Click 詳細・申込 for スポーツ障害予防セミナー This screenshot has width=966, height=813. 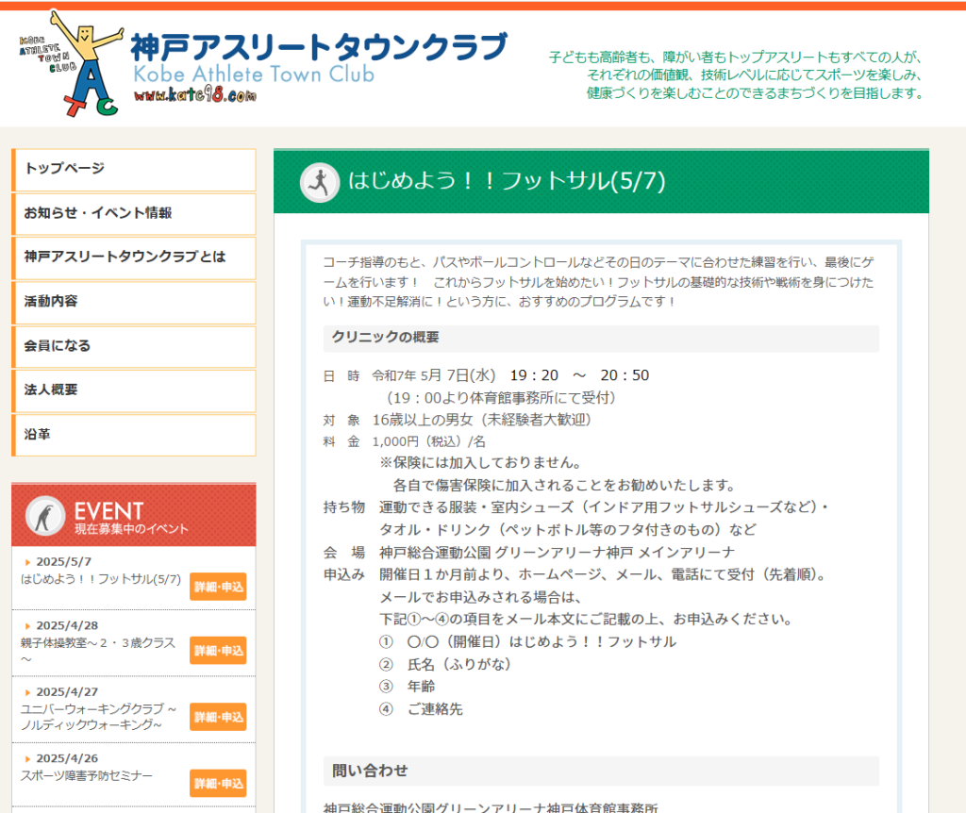[218, 784]
